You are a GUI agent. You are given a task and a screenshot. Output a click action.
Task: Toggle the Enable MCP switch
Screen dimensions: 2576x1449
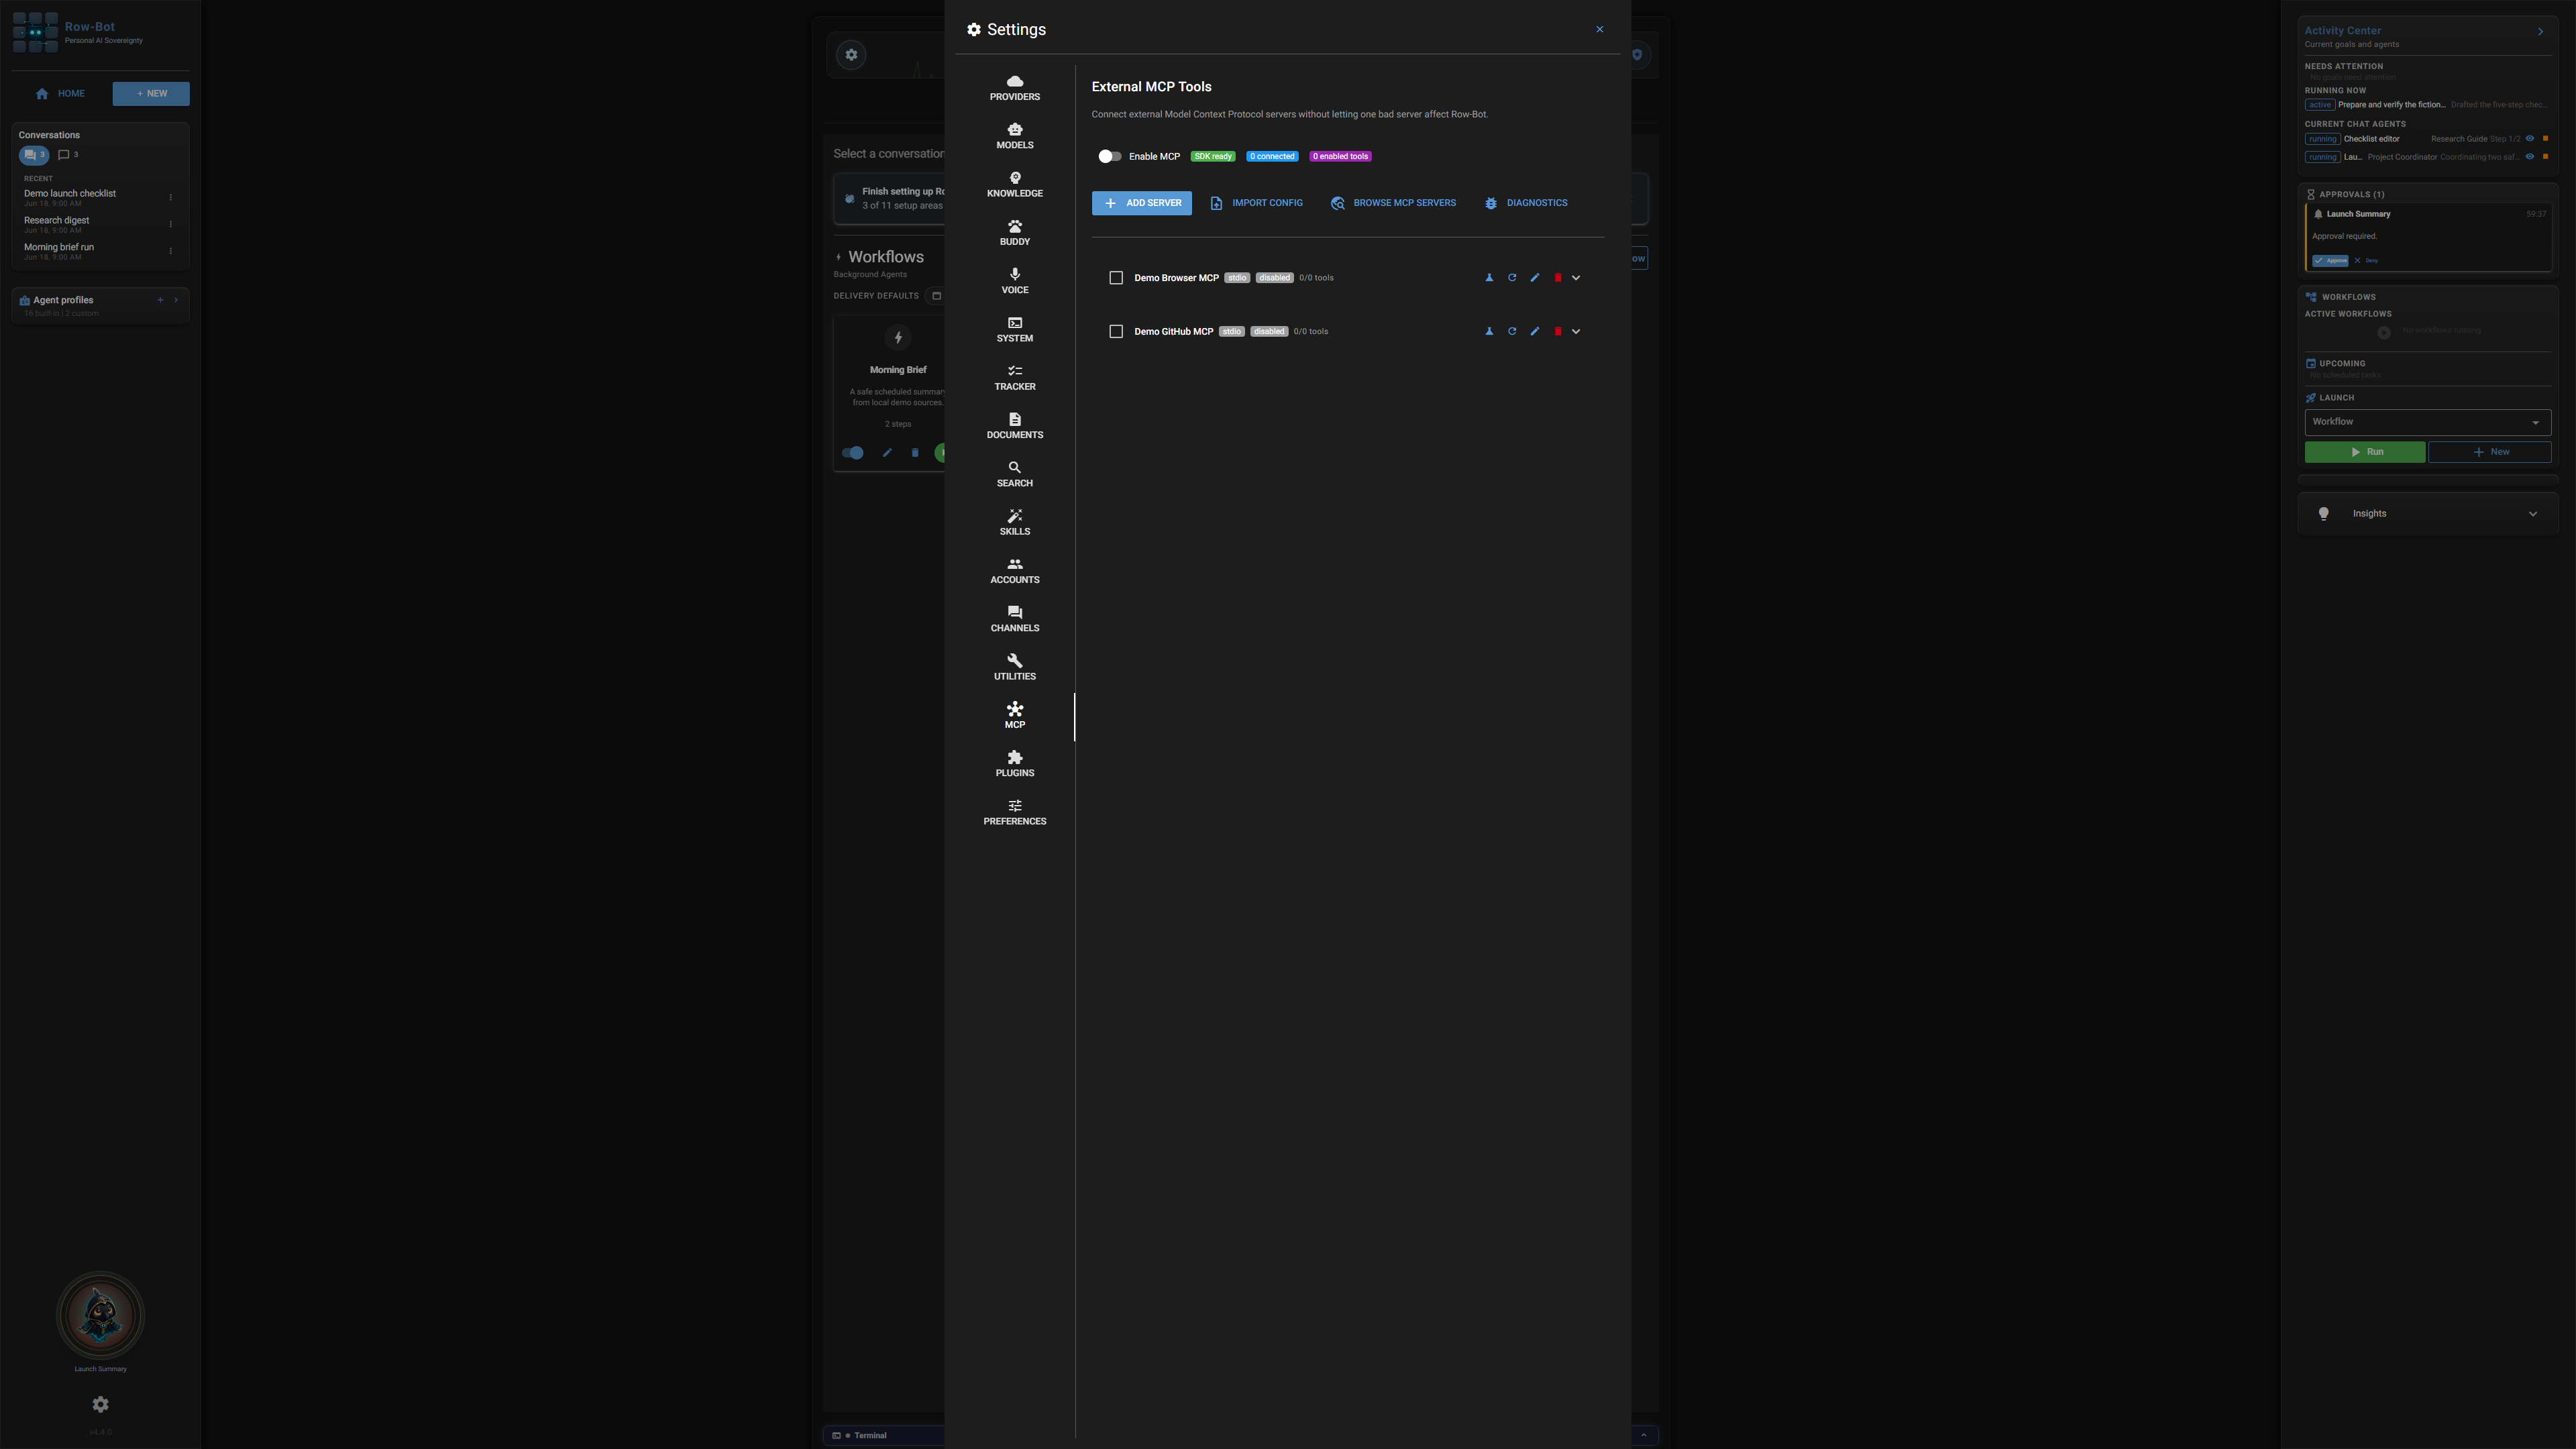(1109, 157)
